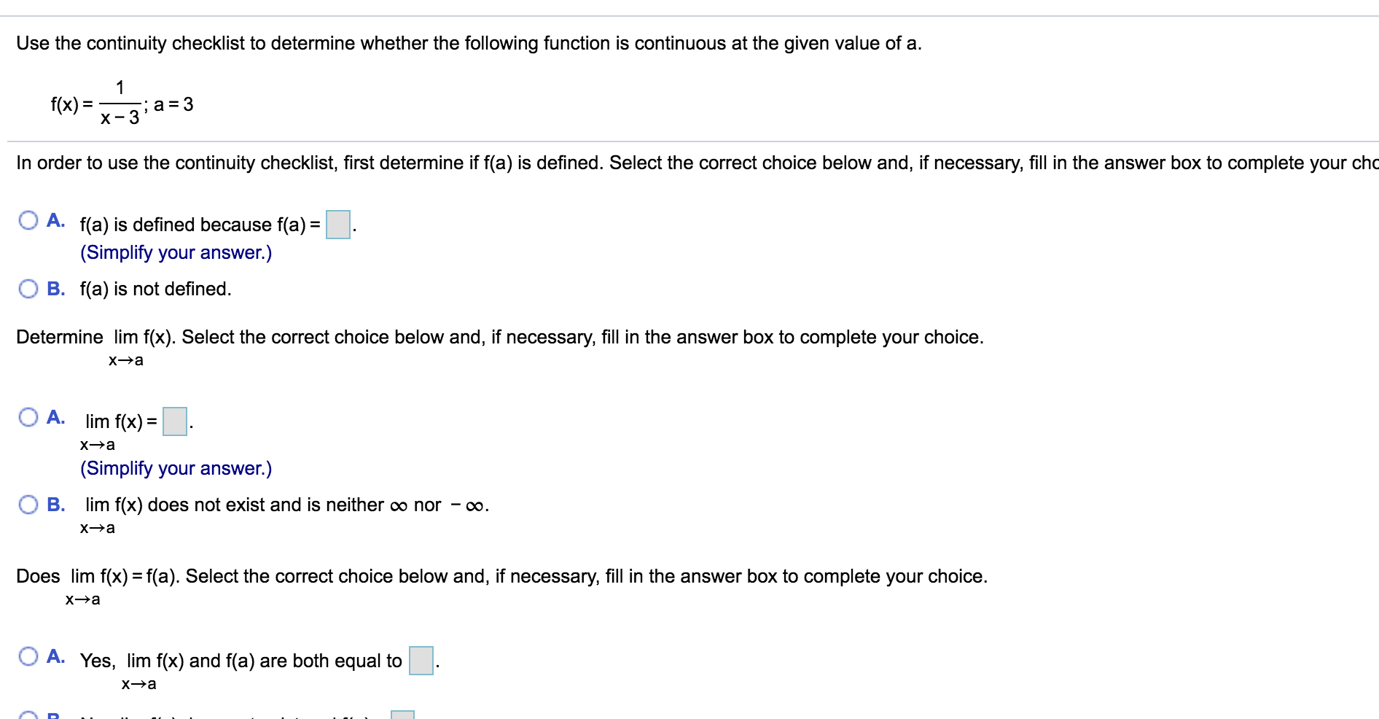Select choice B "f(a) is not defined"
The width and height of the screenshot is (1379, 719).
point(28,288)
